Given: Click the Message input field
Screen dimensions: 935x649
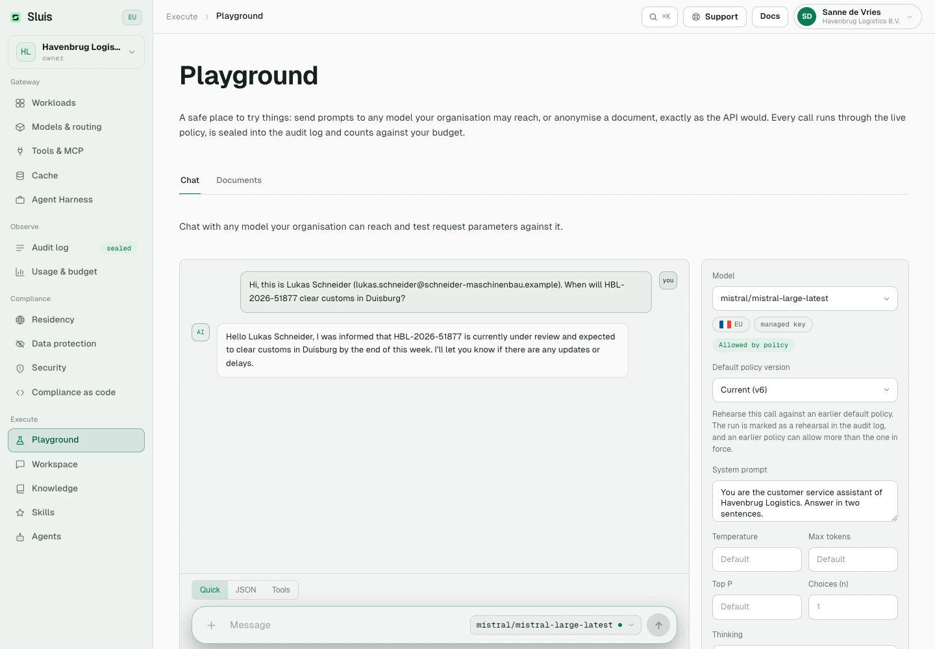Looking at the screenshot, I should coord(345,625).
